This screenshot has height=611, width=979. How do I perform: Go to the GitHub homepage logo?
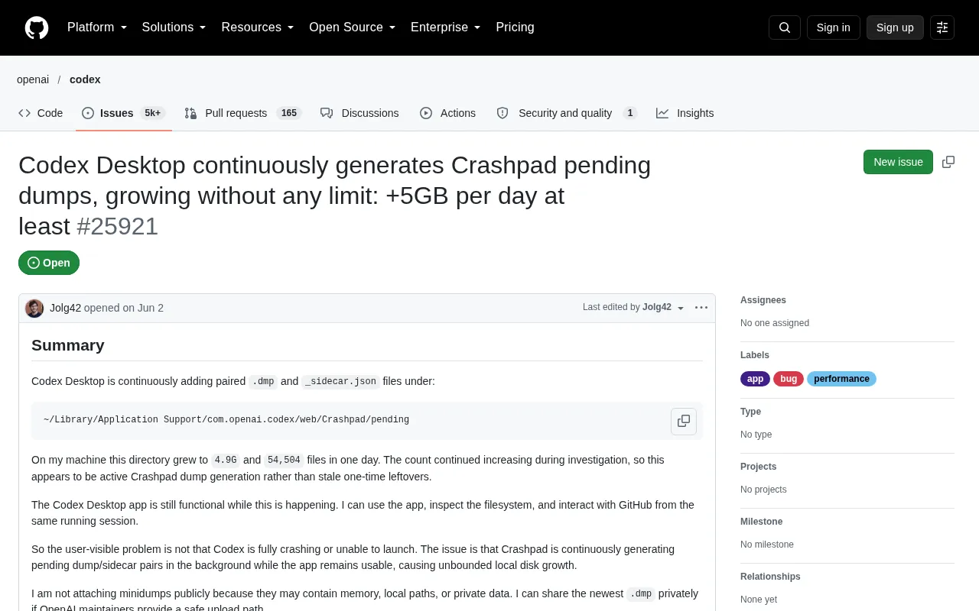point(37,27)
